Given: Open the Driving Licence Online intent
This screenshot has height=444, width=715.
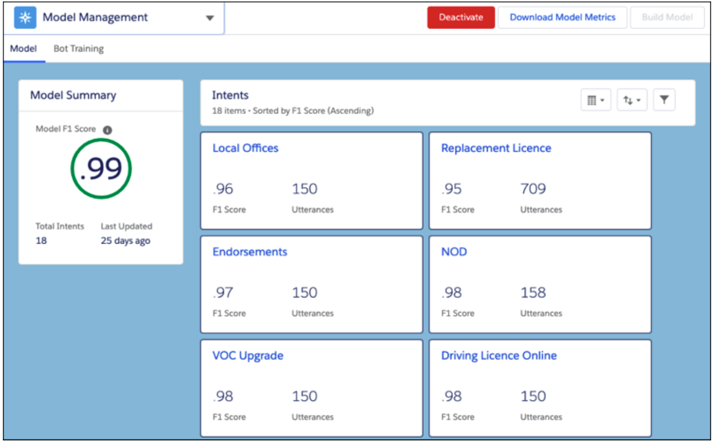Looking at the screenshot, I should (498, 356).
